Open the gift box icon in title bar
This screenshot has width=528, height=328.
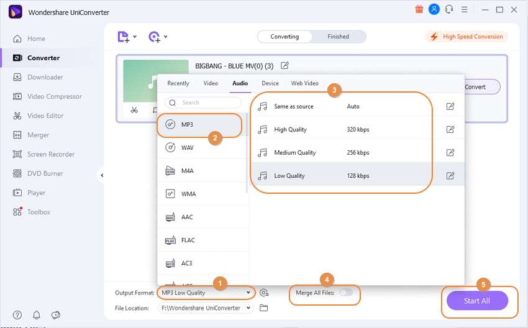pos(419,9)
